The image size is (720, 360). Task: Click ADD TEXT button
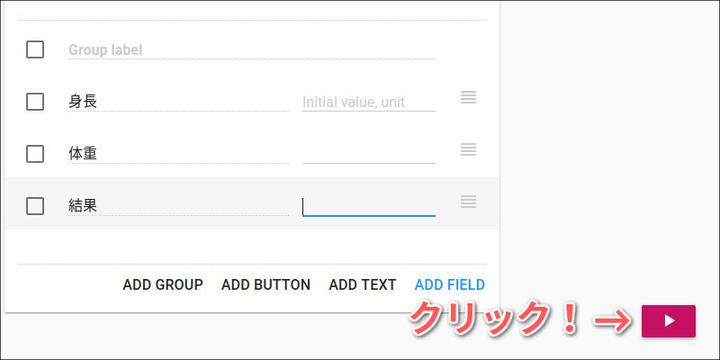[363, 284]
